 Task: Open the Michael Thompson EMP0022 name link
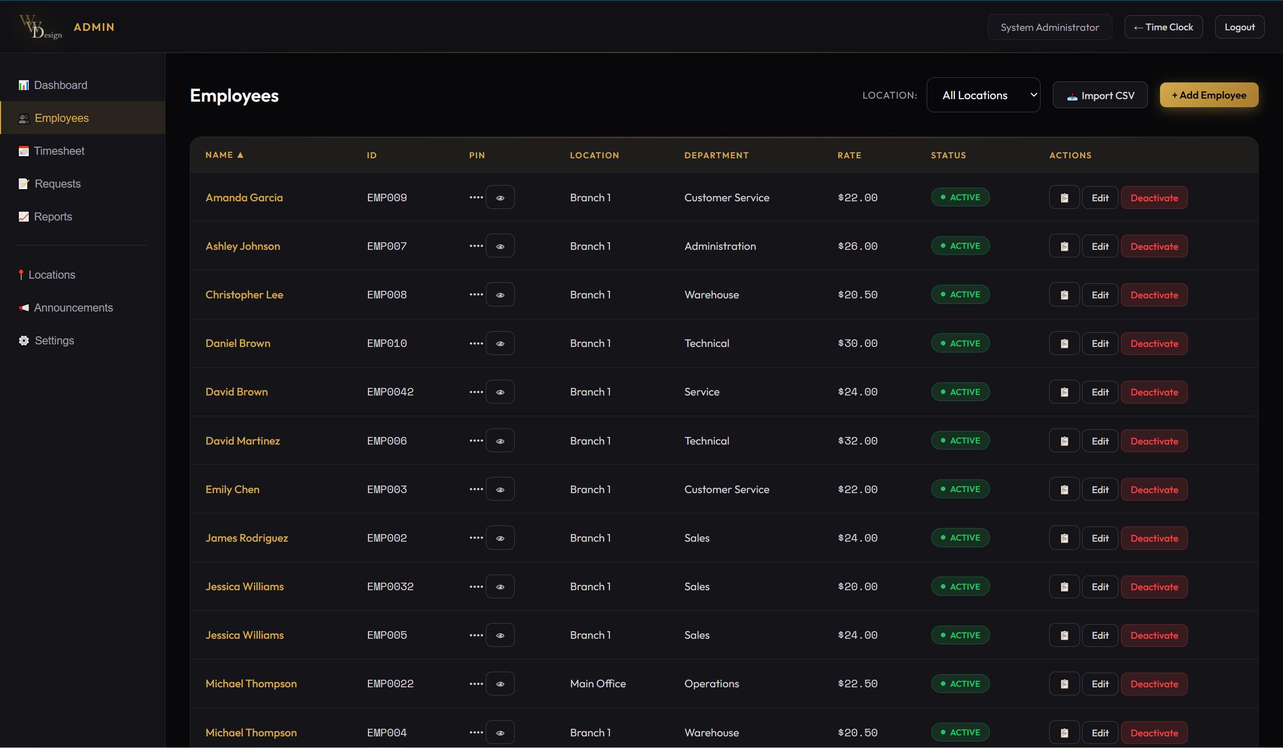(x=251, y=683)
